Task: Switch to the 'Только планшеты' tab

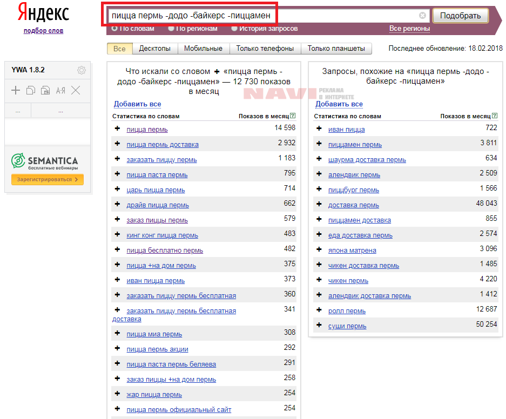Action: pos(336,49)
